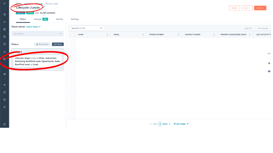Tick the select-all checkbox in the table header

click(72, 34)
